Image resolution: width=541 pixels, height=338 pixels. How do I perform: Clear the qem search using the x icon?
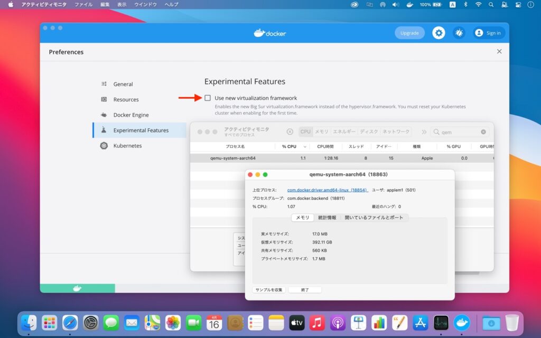point(483,132)
